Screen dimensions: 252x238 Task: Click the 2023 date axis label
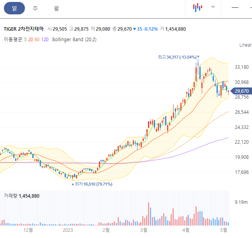point(68,230)
